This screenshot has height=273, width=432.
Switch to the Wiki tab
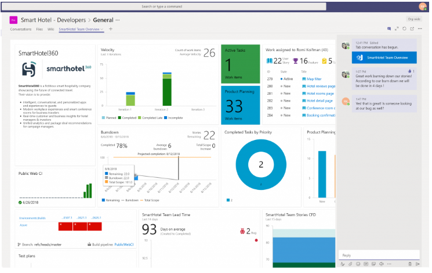tap(50, 29)
